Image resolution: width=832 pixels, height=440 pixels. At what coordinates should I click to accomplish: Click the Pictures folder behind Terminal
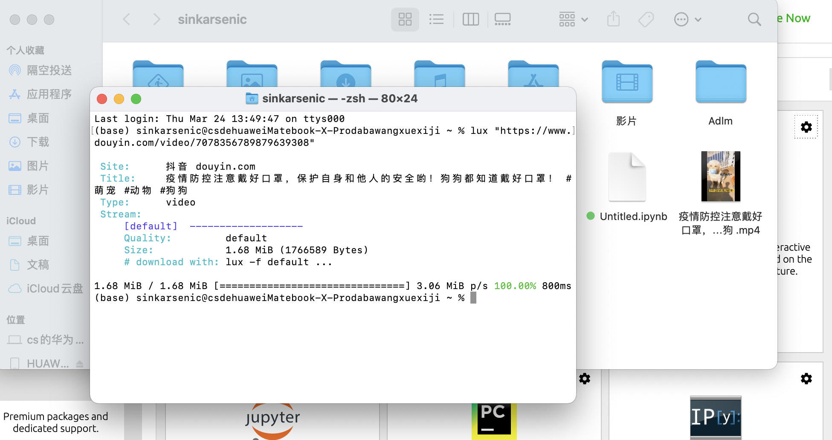[252, 74]
